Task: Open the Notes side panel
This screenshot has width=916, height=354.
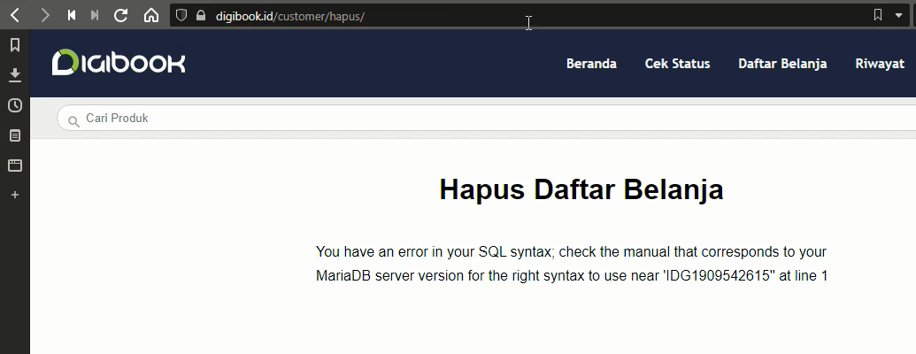Action: point(15,135)
